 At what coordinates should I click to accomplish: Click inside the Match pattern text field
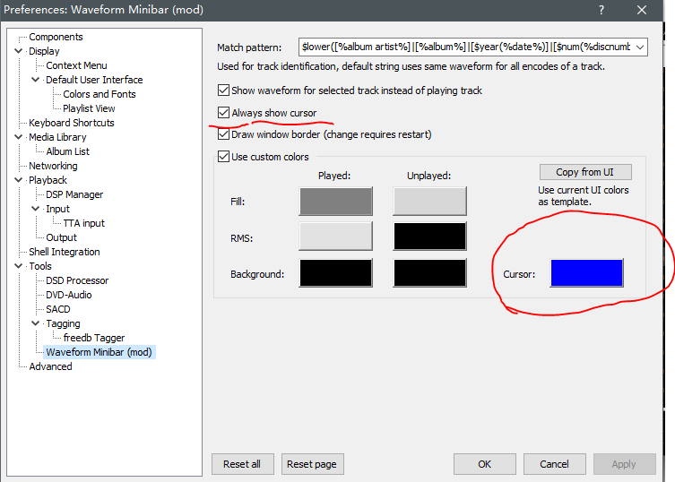(464, 47)
